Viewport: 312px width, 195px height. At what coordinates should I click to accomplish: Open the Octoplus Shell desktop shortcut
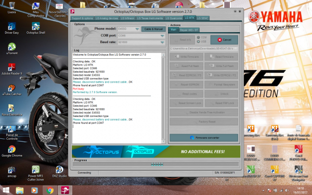(x=35, y=28)
